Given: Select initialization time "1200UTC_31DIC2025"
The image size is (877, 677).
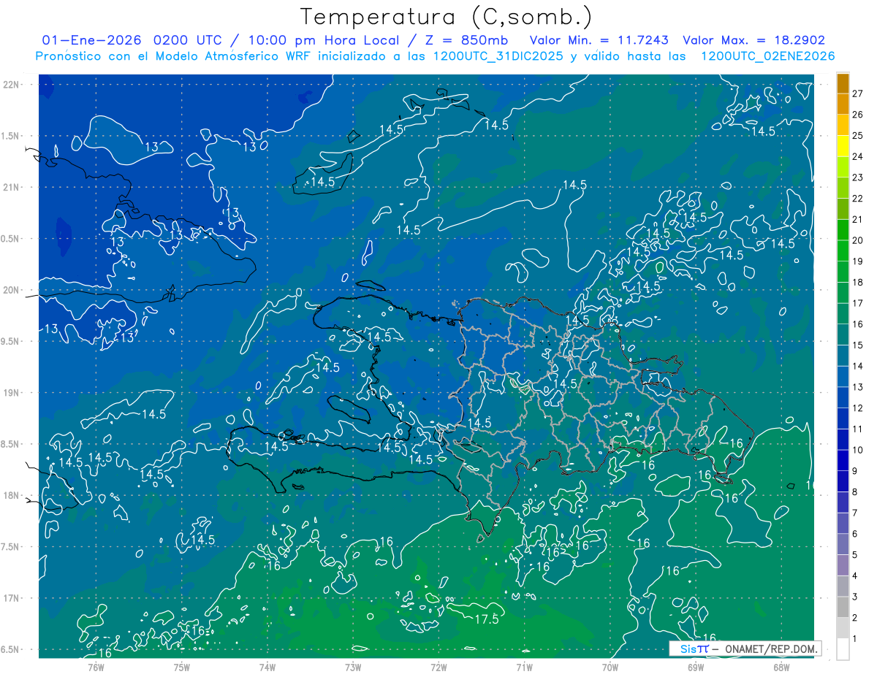Looking at the screenshot, I should tap(498, 56).
